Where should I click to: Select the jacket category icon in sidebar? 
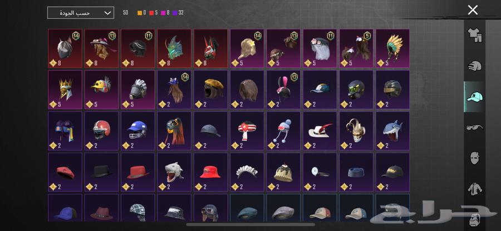pos(474,189)
